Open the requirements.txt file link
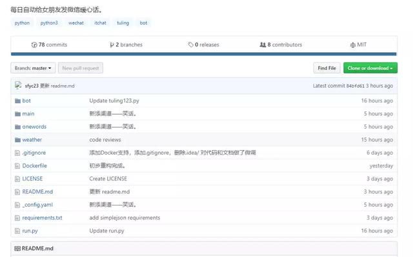Viewport: 413px width, 257px height. (x=42, y=218)
